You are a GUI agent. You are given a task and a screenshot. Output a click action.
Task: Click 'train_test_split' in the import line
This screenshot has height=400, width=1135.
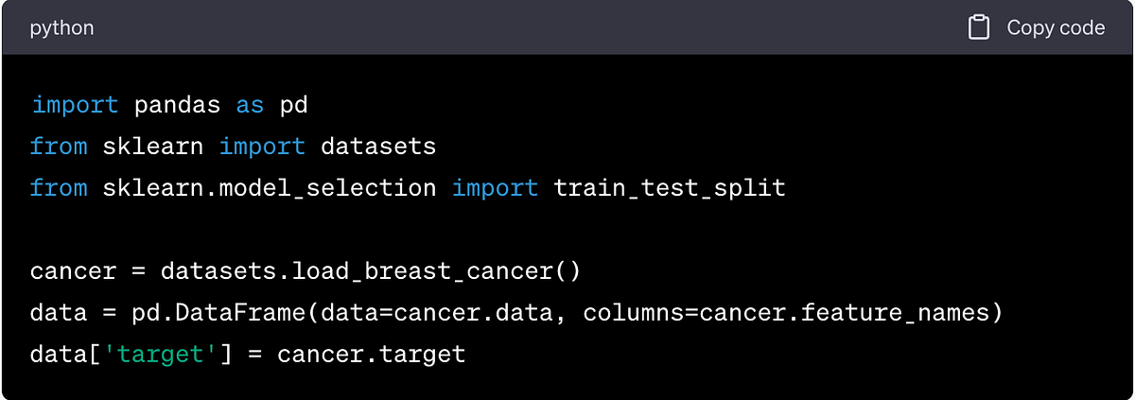670,188
